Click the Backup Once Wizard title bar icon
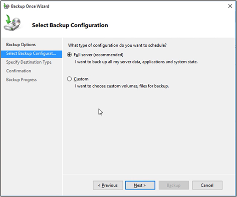The height and width of the screenshot is (197, 237). tap(7, 6)
